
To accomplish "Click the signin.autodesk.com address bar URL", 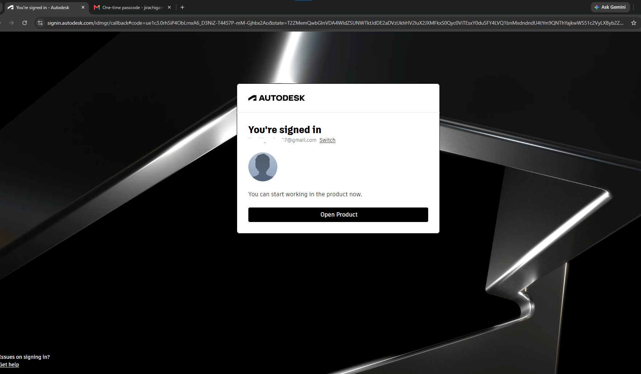I will pos(335,23).
